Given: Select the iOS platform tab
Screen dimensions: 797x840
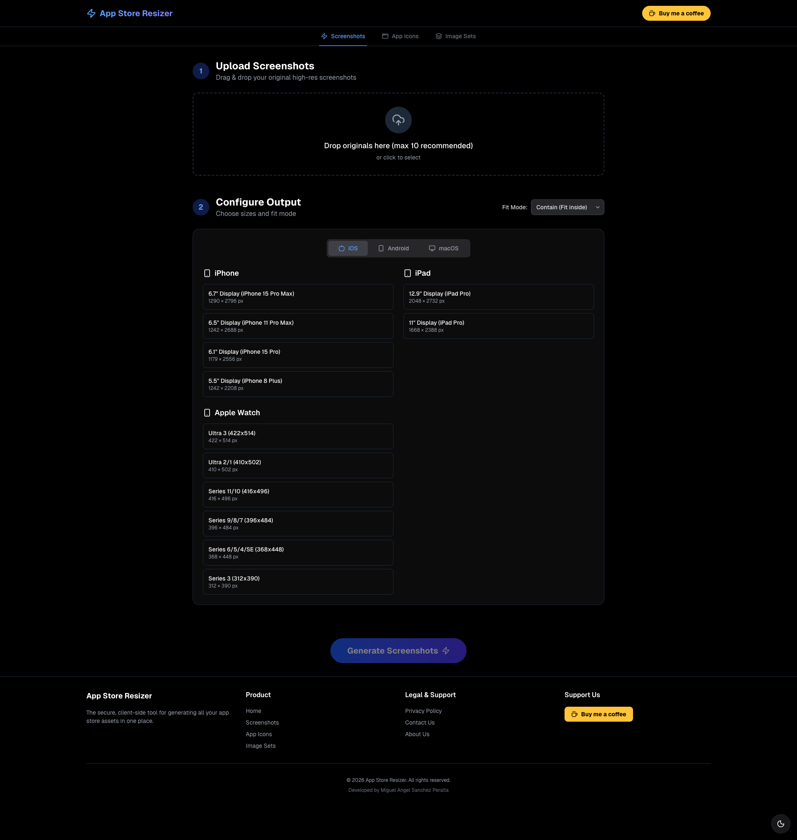Looking at the screenshot, I should [347, 248].
